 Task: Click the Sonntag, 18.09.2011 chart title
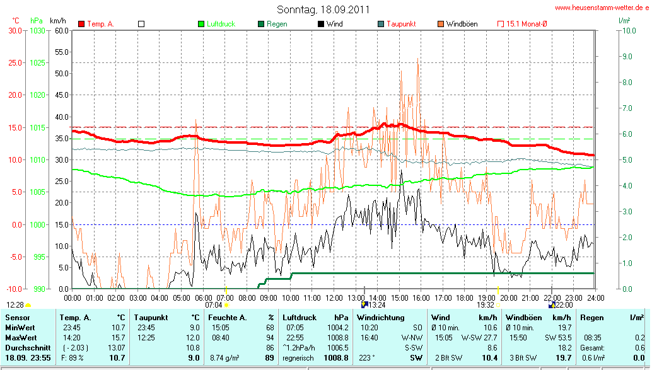pos(323,9)
